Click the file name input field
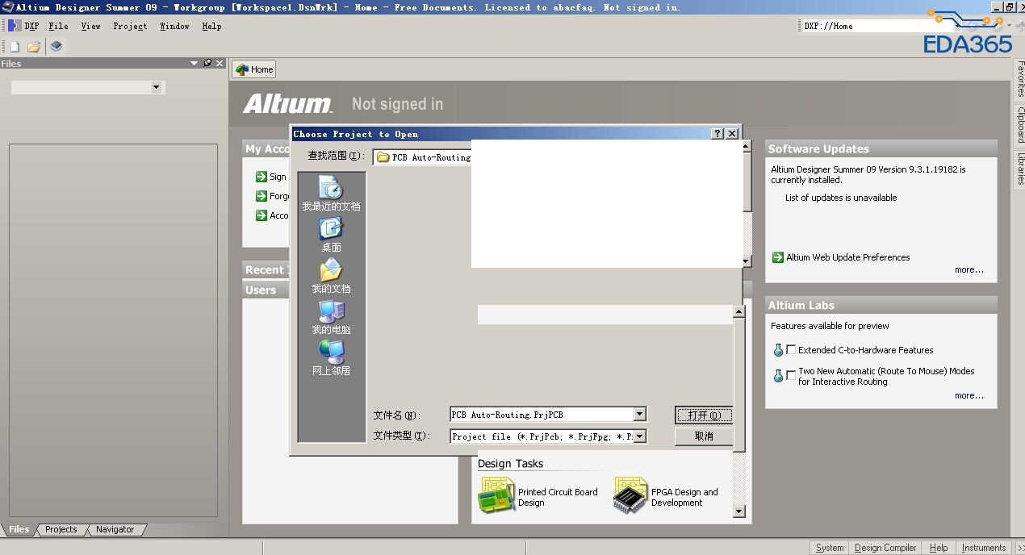The image size is (1025, 555). click(542, 415)
